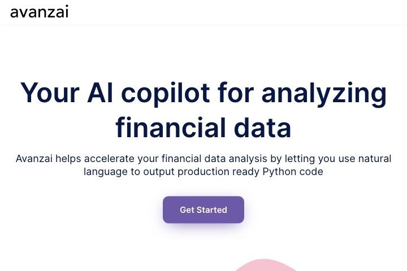
Task: Click the 'financial data' heading line
Action: coord(203,128)
